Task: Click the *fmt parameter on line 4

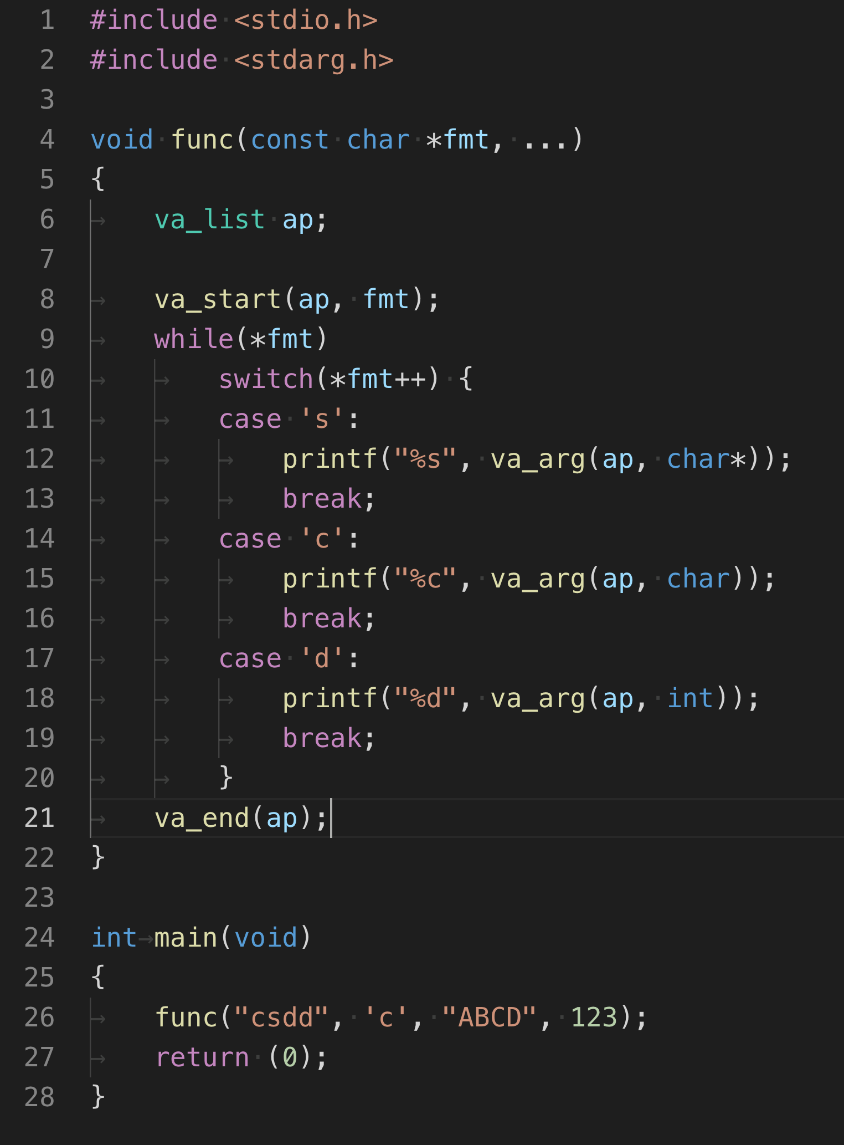Action: (x=457, y=140)
